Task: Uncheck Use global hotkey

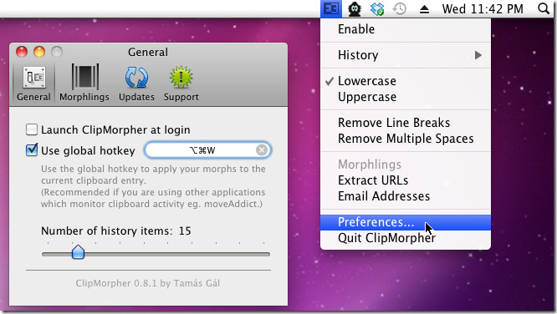Action: (x=32, y=150)
